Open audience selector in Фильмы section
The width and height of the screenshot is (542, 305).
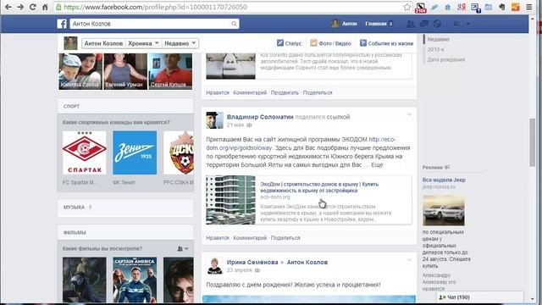(x=183, y=248)
